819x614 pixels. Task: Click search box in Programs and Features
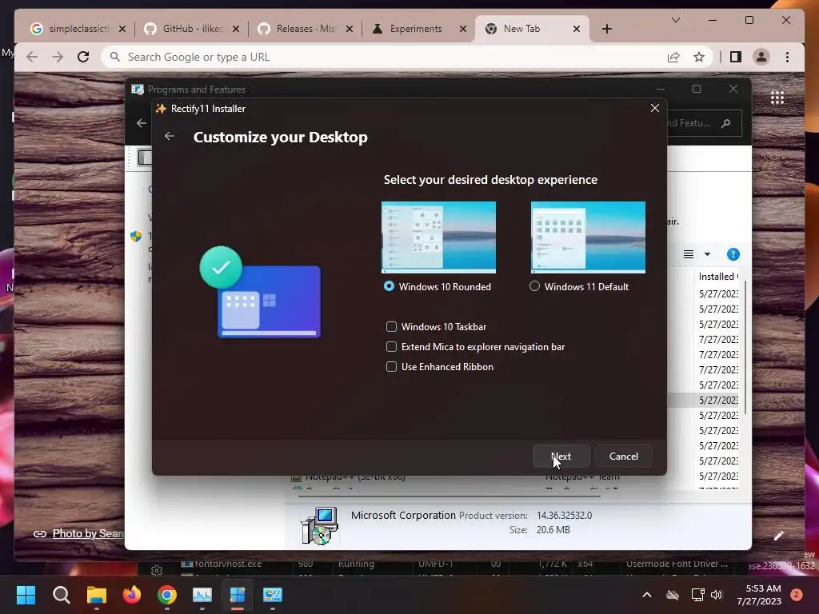point(705,123)
